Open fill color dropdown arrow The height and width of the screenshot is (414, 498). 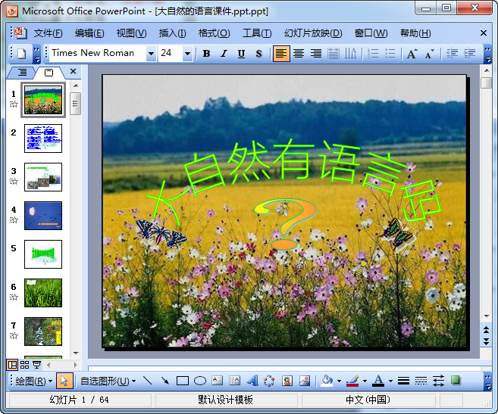339,381
